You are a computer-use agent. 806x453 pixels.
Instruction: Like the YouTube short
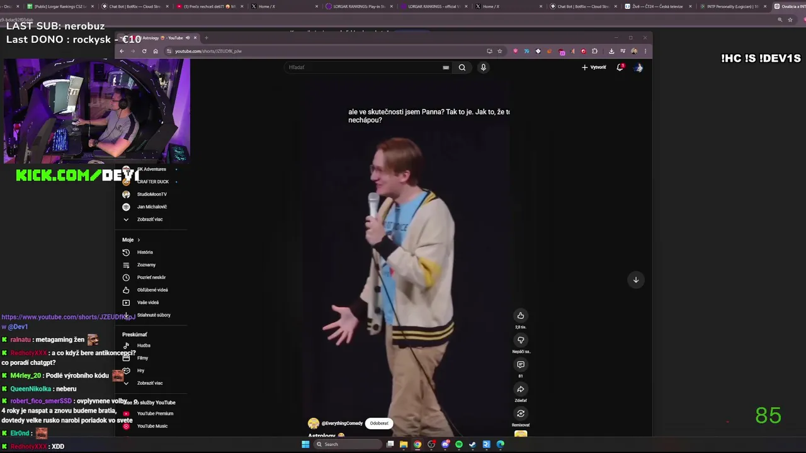tap(520, 316)
